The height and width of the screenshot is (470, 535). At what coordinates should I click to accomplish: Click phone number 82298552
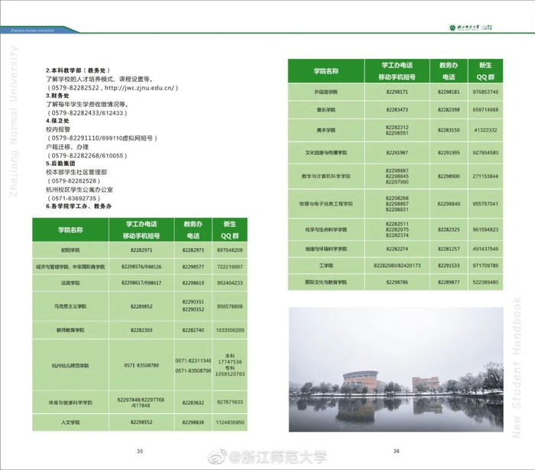coord(141,423)
